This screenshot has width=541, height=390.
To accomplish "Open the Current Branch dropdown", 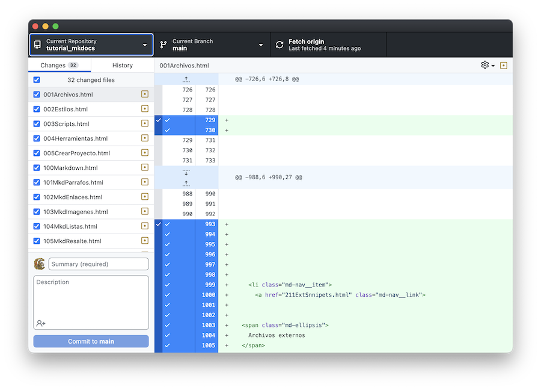I will click(x=212, y=45).
